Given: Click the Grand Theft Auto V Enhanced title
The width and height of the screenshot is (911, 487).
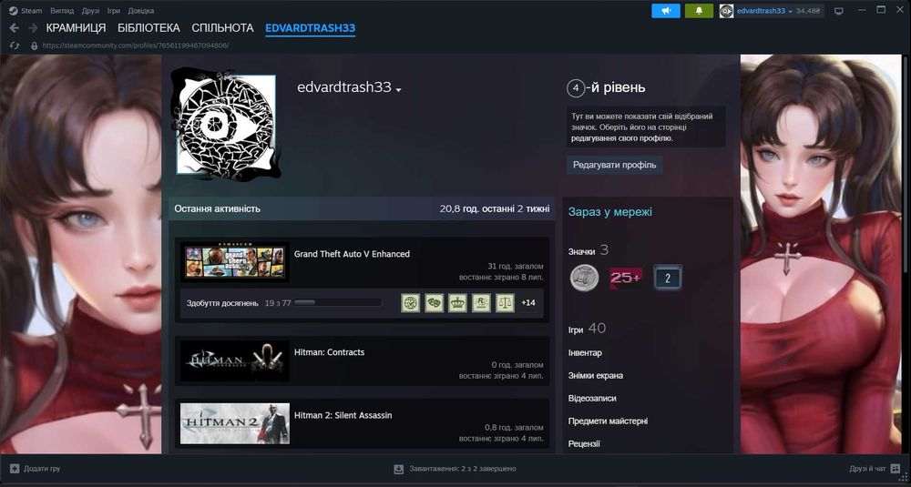Looking at the screenshot, I should tap(352, 254).
